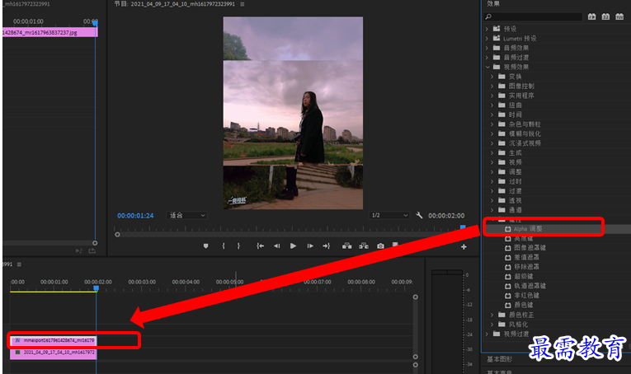Step back one frame
The width and height of the screenshot is (631, 374).
(x=276, y=245)
